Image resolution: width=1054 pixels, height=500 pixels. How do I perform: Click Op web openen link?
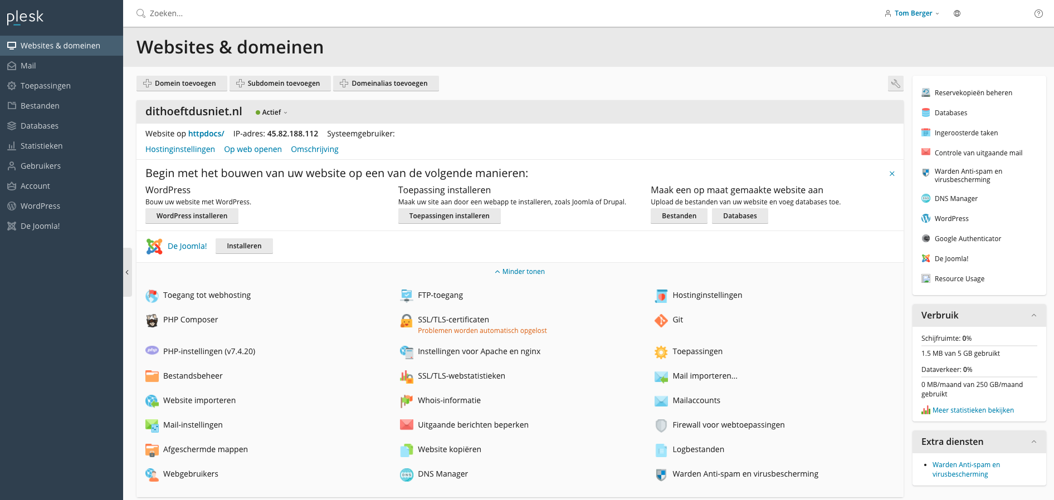click(253, 149)
